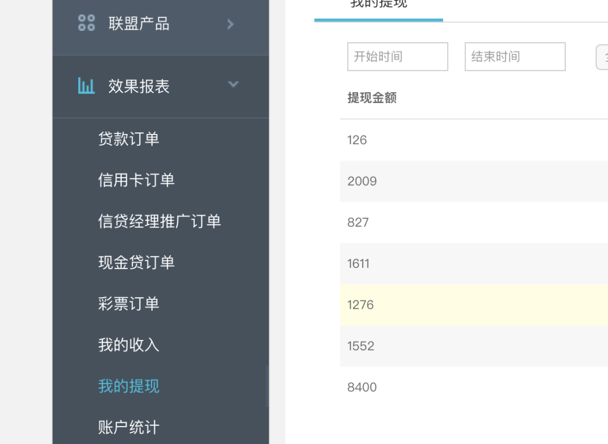
Task: Open 彩票订单 in the sidebar
Action: (128, 304)
